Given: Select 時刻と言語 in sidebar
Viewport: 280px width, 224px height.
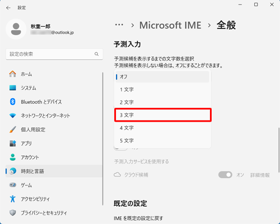Looking at the screenshot, I should (54, 171).
